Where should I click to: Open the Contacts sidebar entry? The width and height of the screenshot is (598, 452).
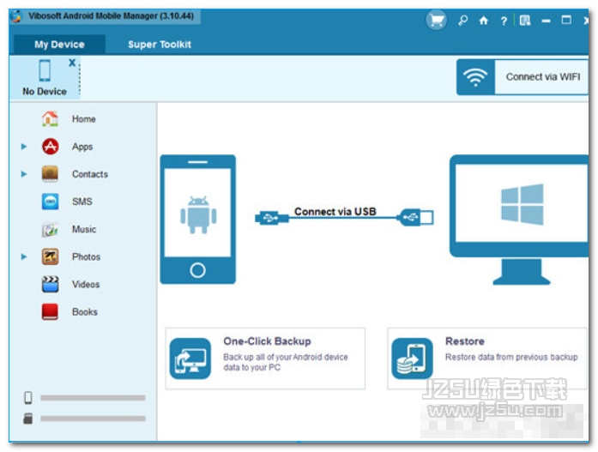(x=89, y=174)
